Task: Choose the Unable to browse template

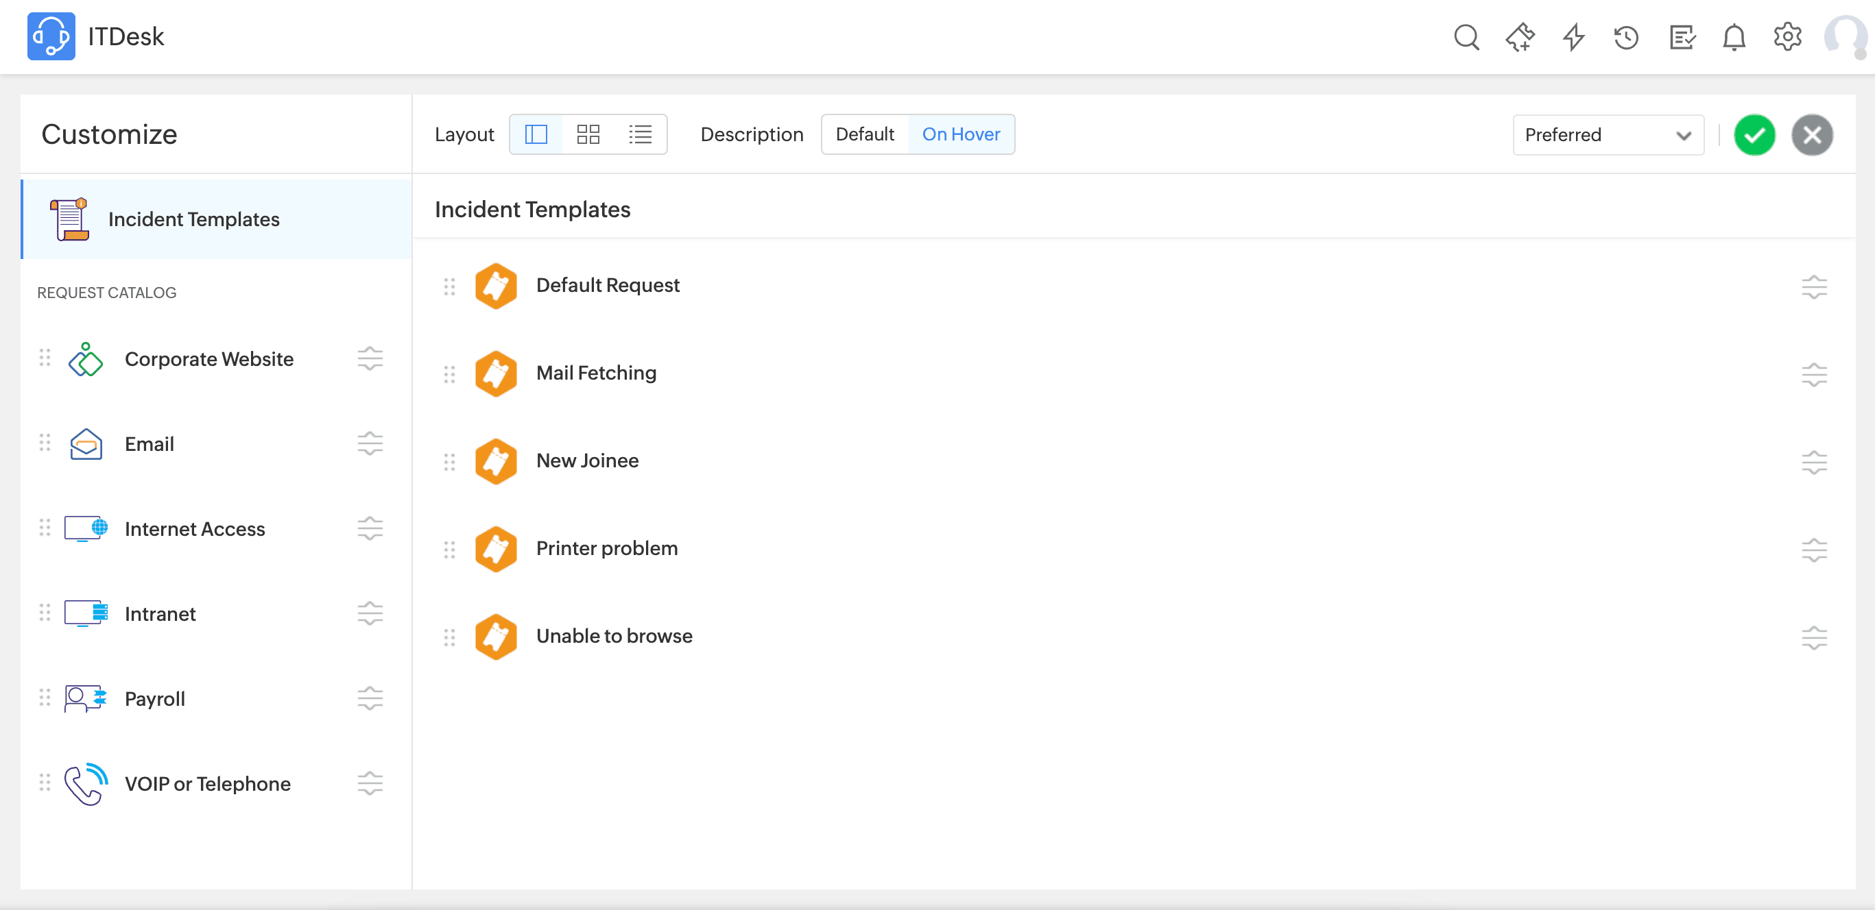Action: click(614, 637)
